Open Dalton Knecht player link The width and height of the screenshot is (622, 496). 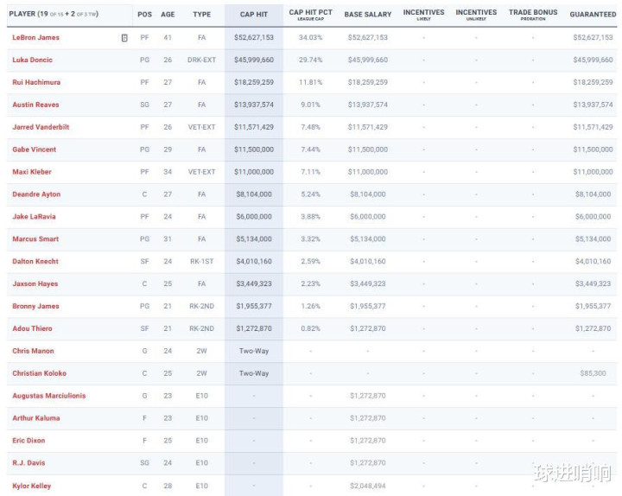point(35,261)
